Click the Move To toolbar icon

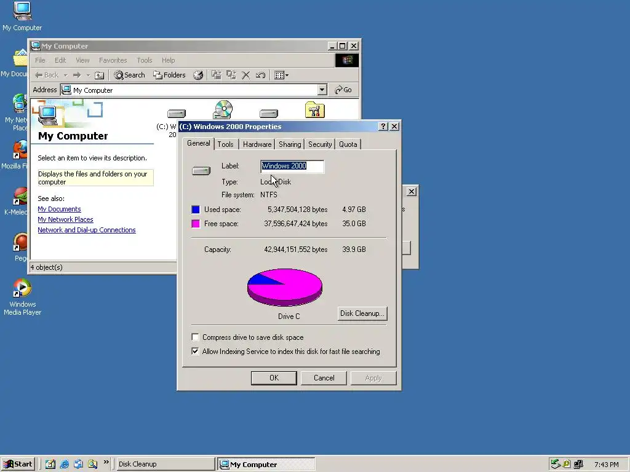[x=217, y=75]
